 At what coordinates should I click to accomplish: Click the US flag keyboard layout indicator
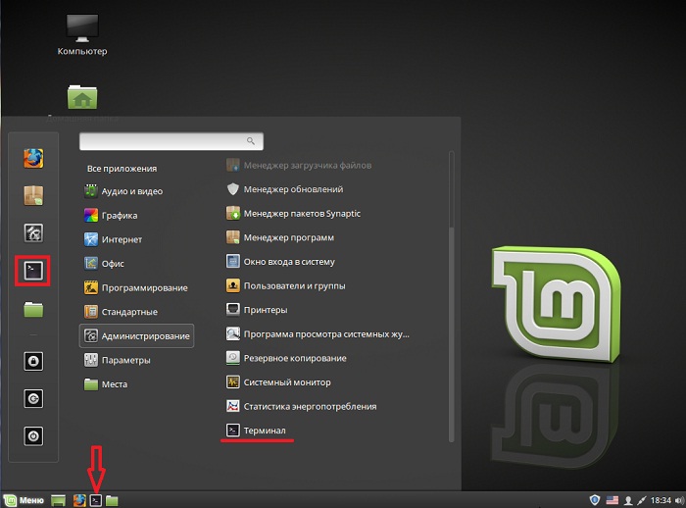612,500
